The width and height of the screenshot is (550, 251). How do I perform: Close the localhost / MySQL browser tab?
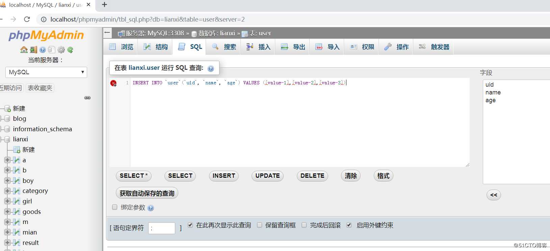point(88,5)
